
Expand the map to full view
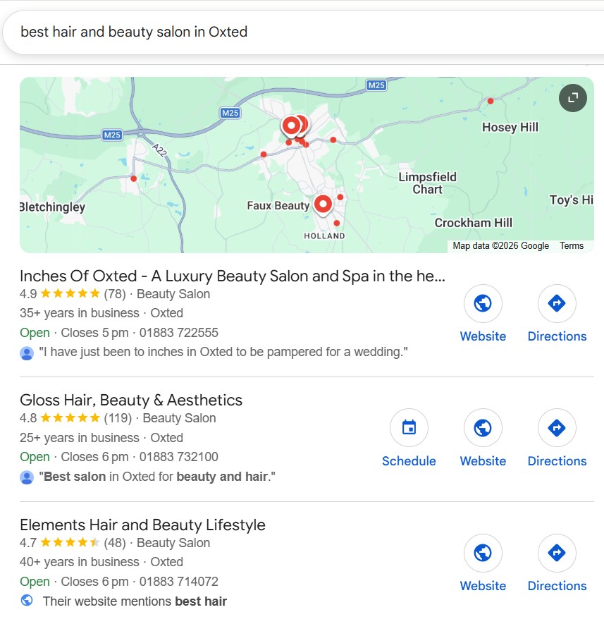coord(572,98)
